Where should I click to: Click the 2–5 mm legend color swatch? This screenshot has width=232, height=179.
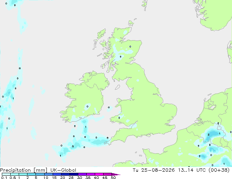(x=31, y=174)
